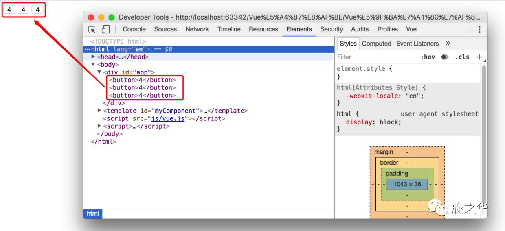Screen dimensions: 505x231
Task: Click the border label in box model
Action: [x=389, y=163]
